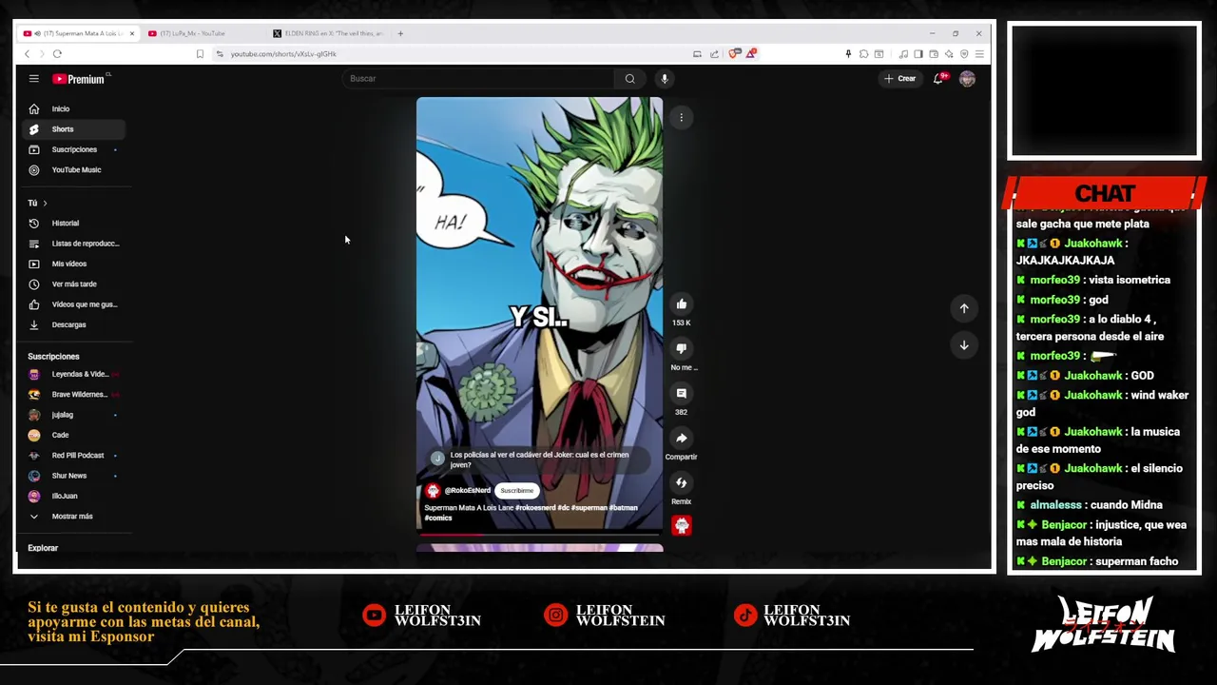Open the account avatar menu
The height and width of the screenshot is (685, 1217).
(967, 79)
